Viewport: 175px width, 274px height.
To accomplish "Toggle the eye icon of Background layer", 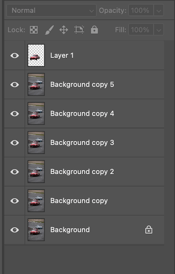I will click(14, 230).
